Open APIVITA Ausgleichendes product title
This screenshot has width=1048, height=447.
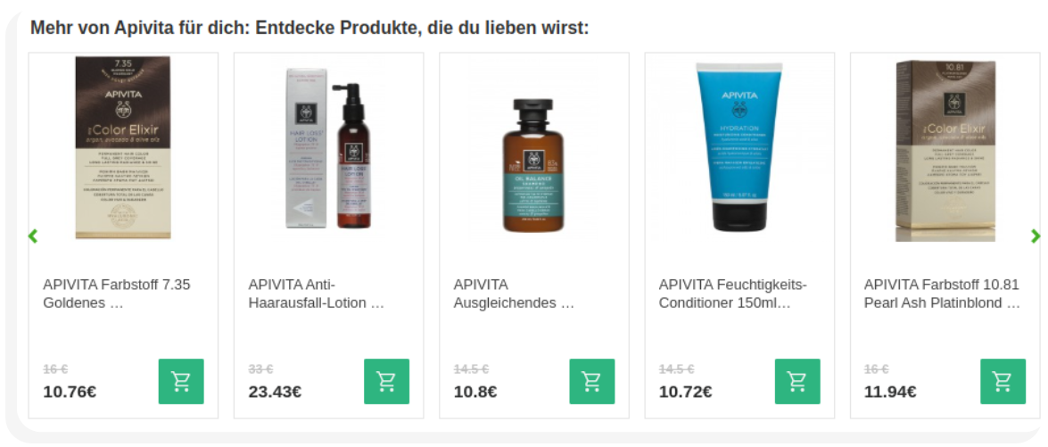[514, 294]
